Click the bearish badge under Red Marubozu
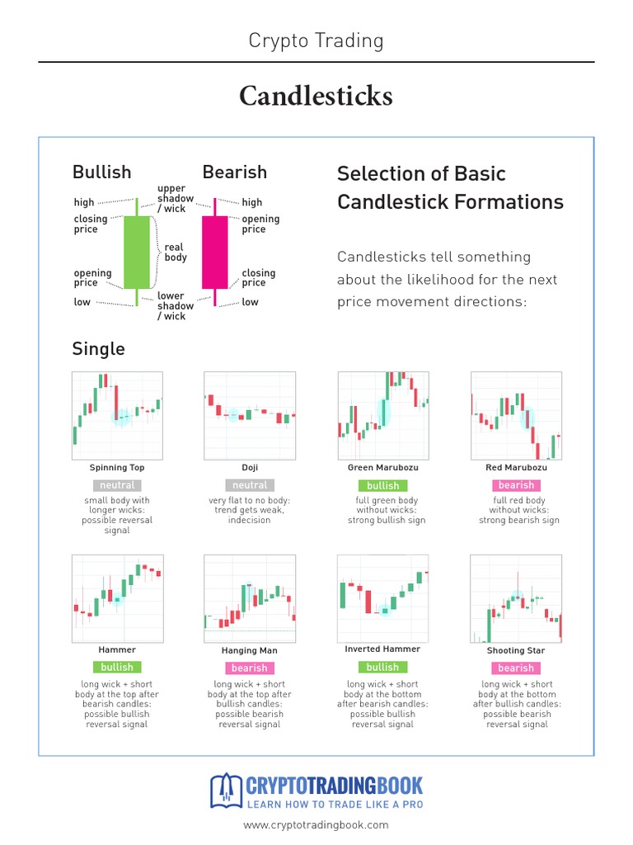This screenshot has width=633, height=845. click(516, 485)
